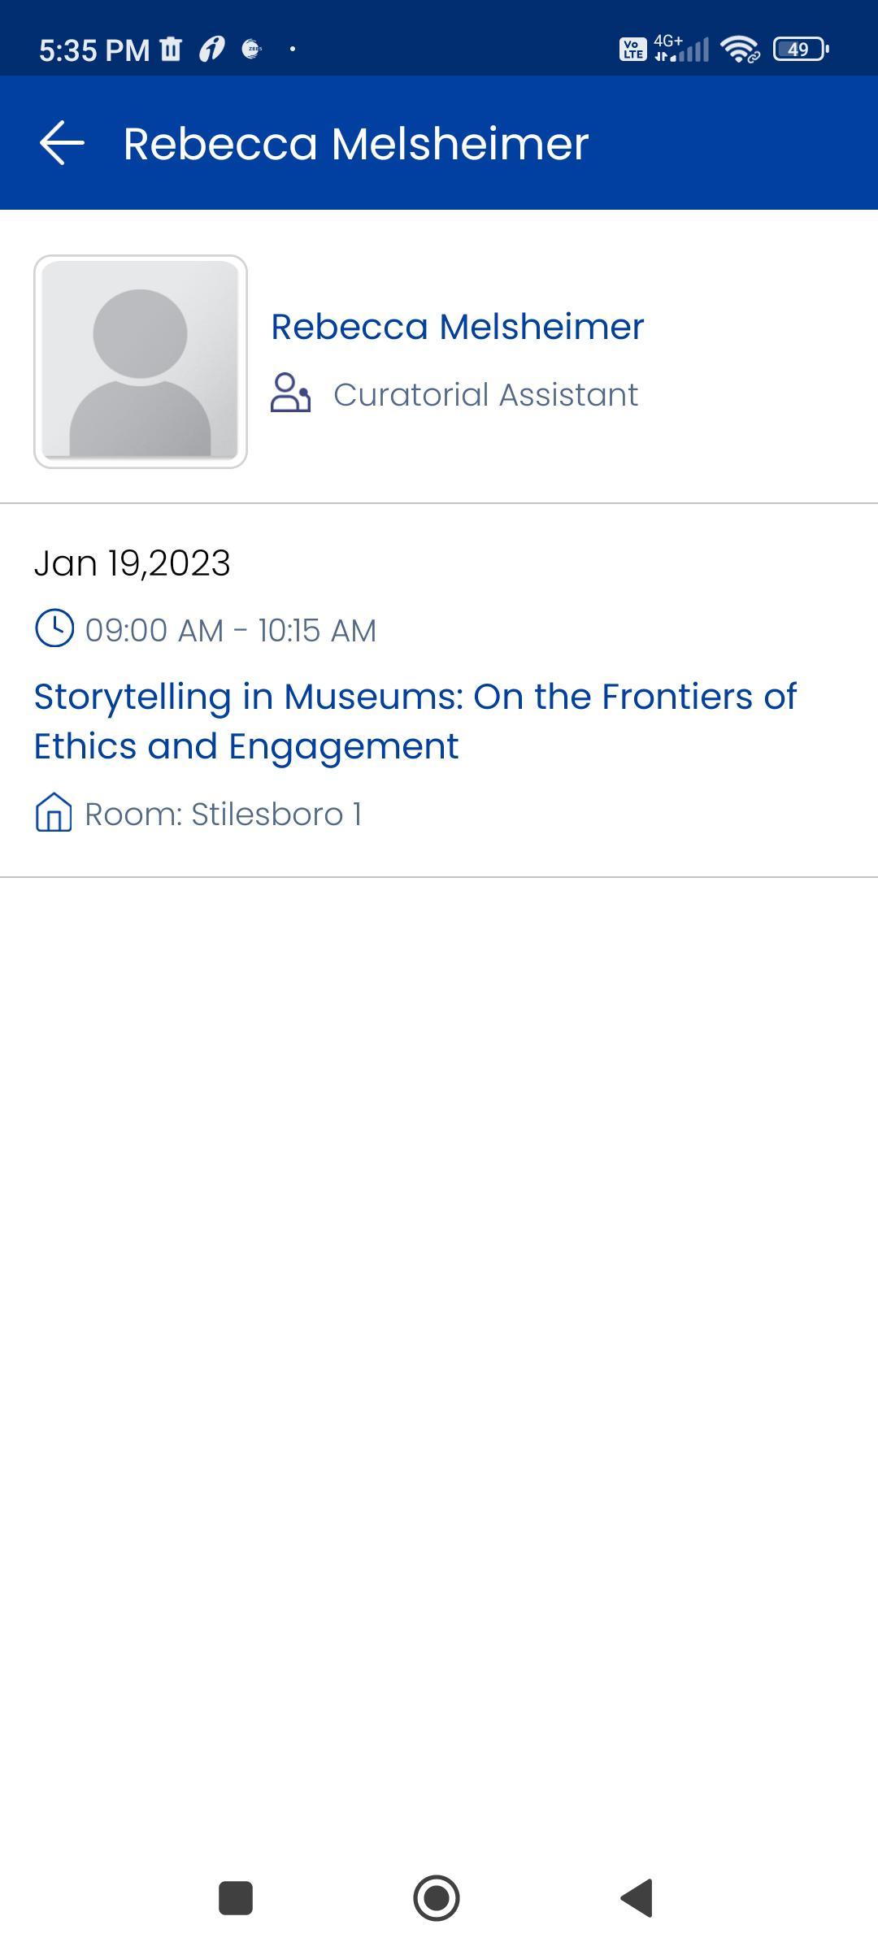Screen dimensions: 878x1951
Task: Tap the Jan 19,2023 date
Action: point(133,563)
